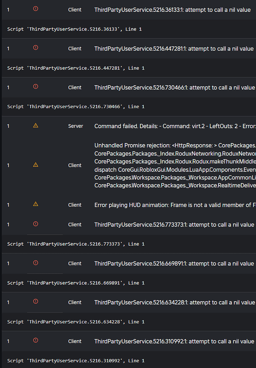Expand the Command failed virt.2 server warning
Image resolution: width=256 pixels, height=368 pixels.
point(129,126)
